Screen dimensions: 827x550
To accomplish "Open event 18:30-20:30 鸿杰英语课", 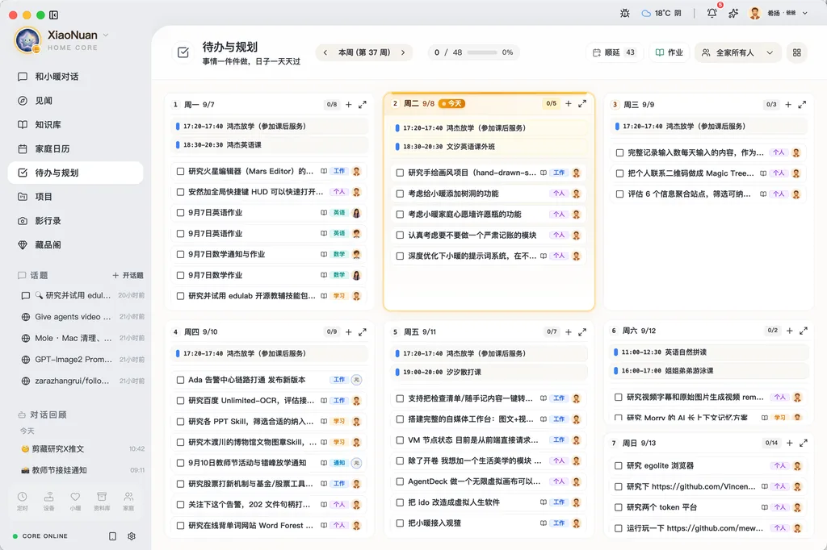I will [x=271, y=145].
